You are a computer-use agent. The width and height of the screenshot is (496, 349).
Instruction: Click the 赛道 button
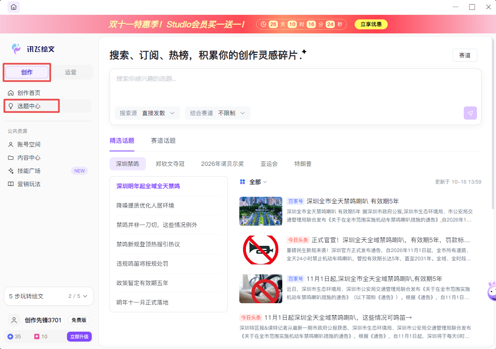pos(465,55)
